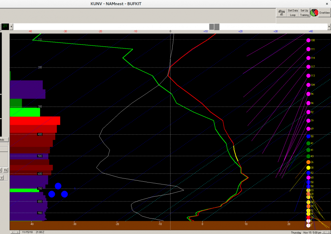
Task: Click the +30 label on top axis
Action: pyautogui.click(x=275, y=31)
